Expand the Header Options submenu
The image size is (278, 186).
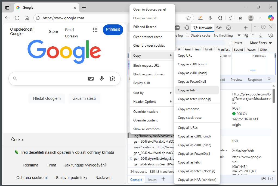(152, 102)
